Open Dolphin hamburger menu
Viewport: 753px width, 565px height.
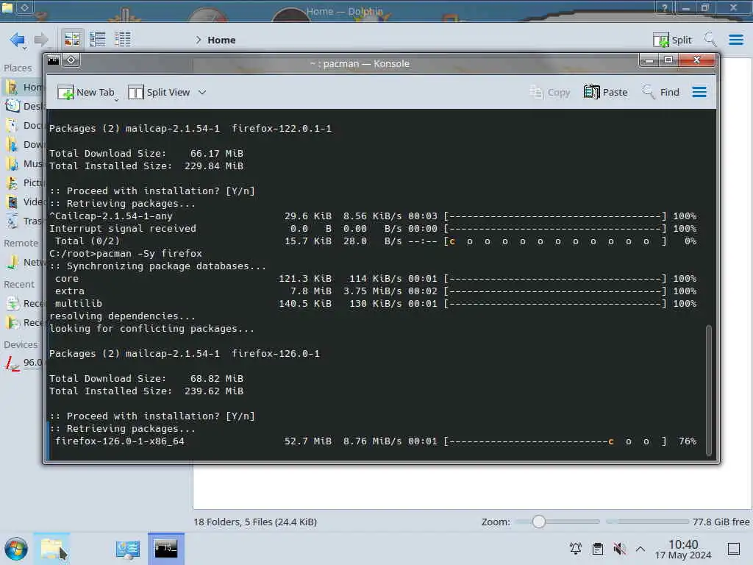click(735, 40)
